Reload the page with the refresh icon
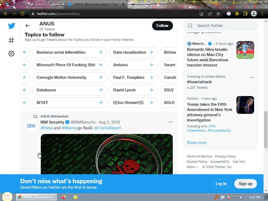Viewport: 268px width, 201px height. pos(23,14)
